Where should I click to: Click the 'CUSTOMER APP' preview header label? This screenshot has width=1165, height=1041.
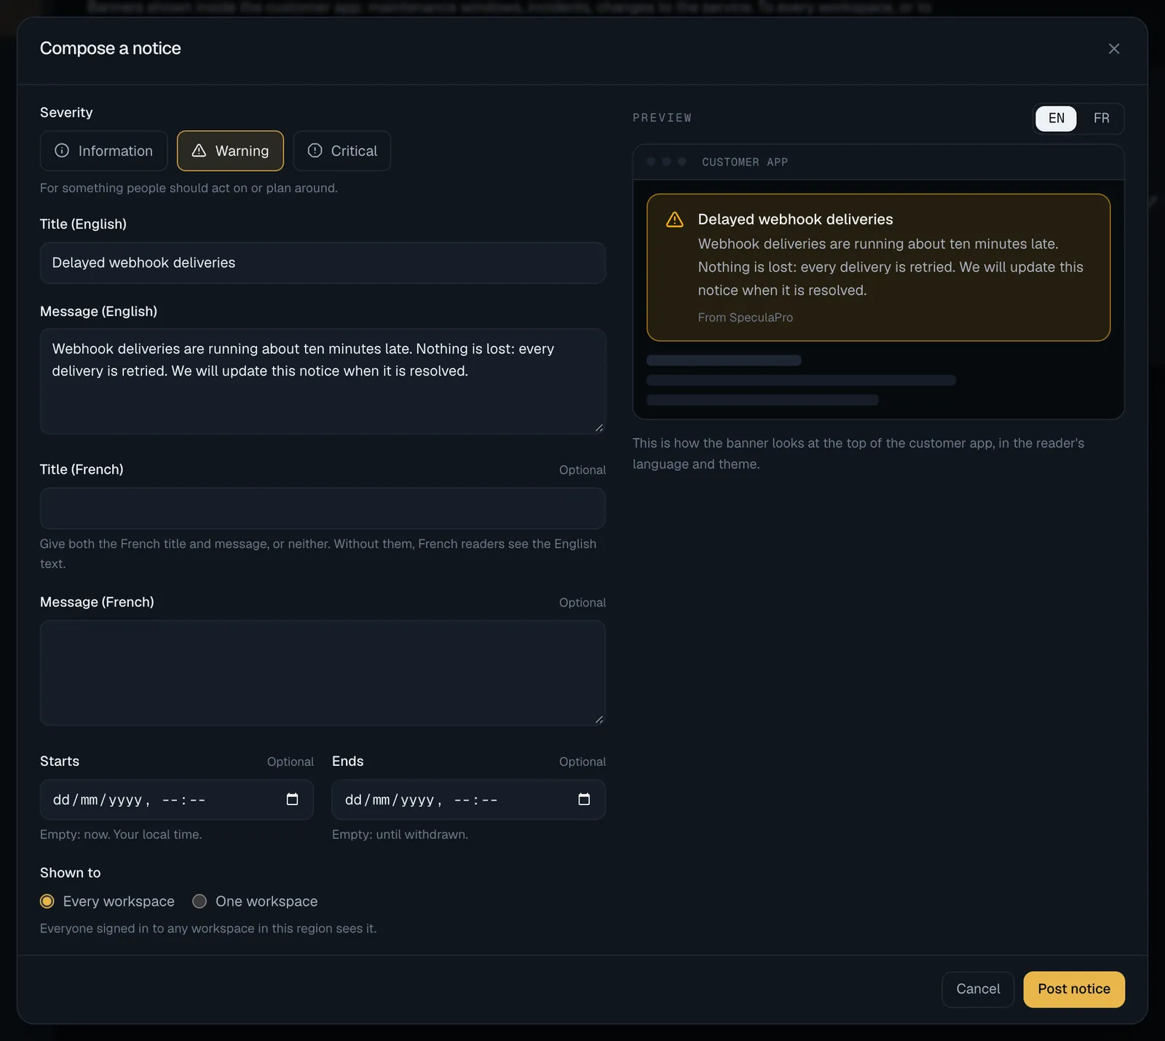[745, 162]
